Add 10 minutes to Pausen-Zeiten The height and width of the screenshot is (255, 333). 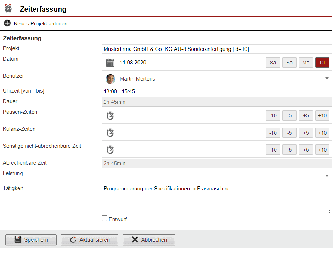[x=322, y=115]
